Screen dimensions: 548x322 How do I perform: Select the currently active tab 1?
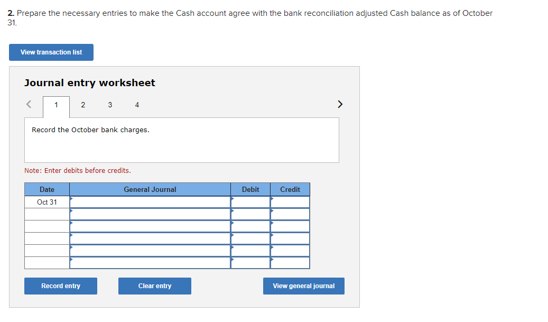click(56, 105)
